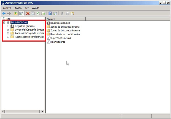171x119 pixels.
Task: Click Reenviadores document icon in list
Action: click(x=48, y=42)
